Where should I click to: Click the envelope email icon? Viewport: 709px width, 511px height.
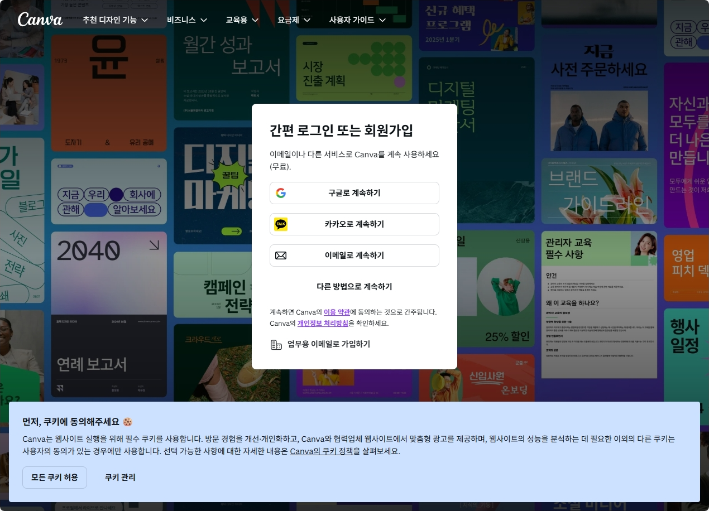(x=281, y=255)
